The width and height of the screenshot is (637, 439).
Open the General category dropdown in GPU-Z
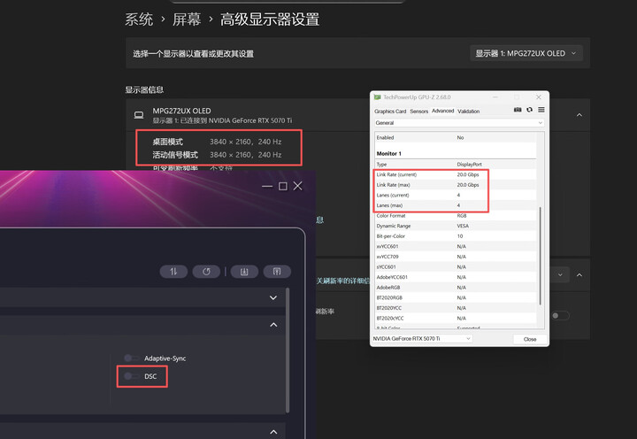coord(458,123)
